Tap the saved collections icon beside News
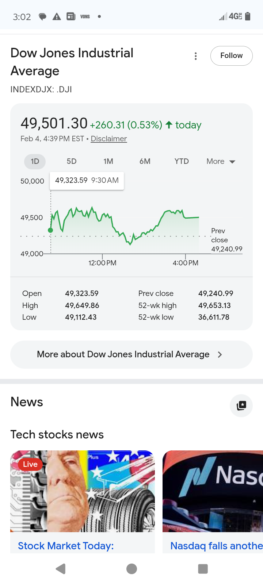Viewport: 263px width, 584px height. coord(241,406)
